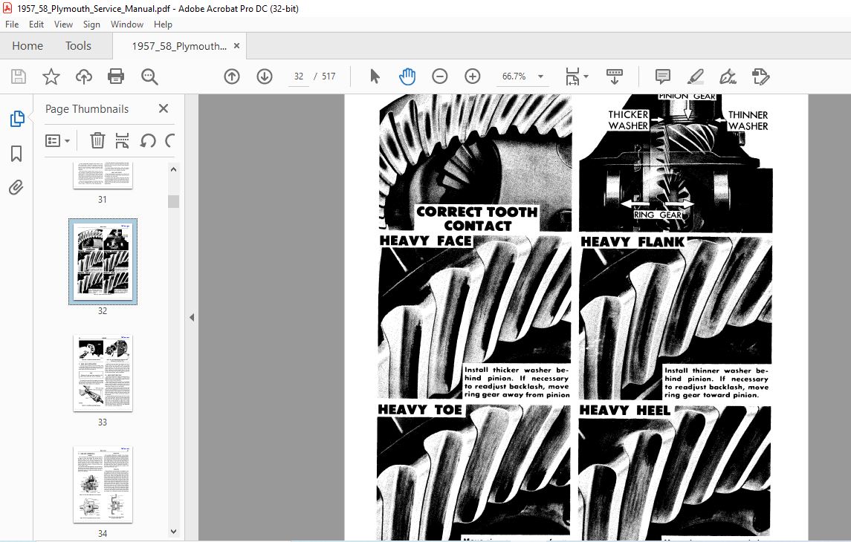The width and height of the screenshot is (851, 542).
Task: Click the HEAVY FACE heading on page
Action: [x=425, y=241]
